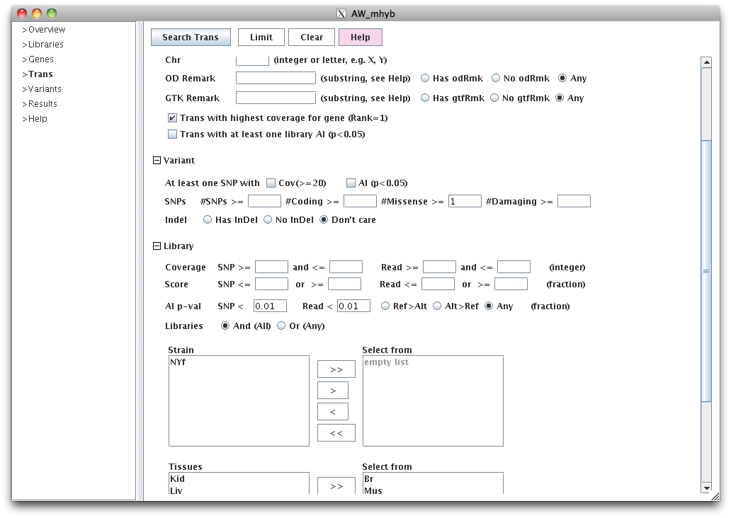The width and height of the screenshot is (731, 518).
Task: Select the Ref>Alt radio button
Action: tap(385, 306)
